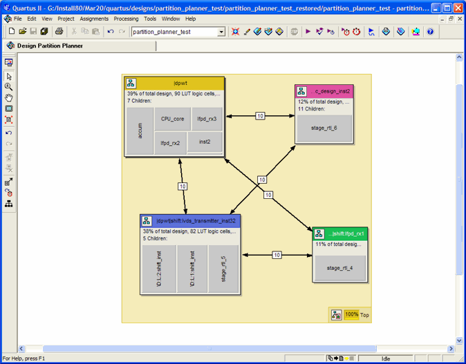
Task: Click the Top partition icon at bottom right
Action: pos(336,315)
